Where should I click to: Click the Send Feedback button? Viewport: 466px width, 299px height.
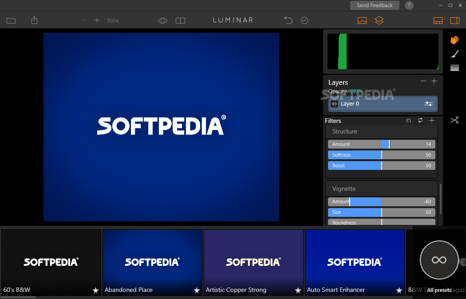375,5
